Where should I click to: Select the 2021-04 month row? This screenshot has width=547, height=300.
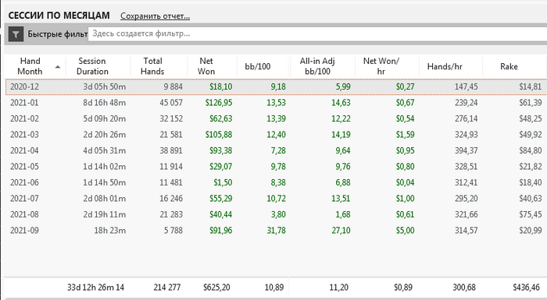pyautogui.click(x=276, y=150)
